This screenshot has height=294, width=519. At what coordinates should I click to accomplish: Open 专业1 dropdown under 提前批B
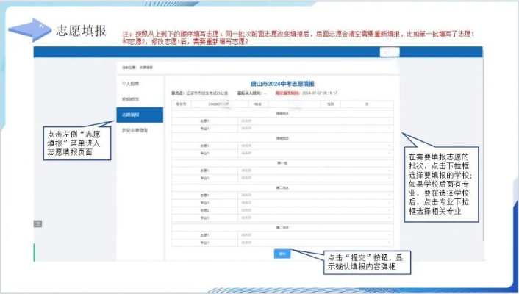click(315, 154)
